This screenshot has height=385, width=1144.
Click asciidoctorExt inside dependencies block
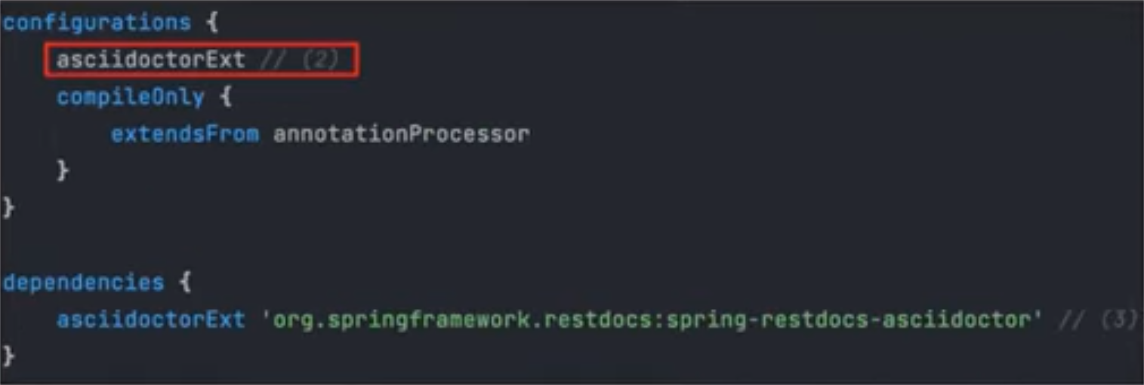[x=151, y=319]
